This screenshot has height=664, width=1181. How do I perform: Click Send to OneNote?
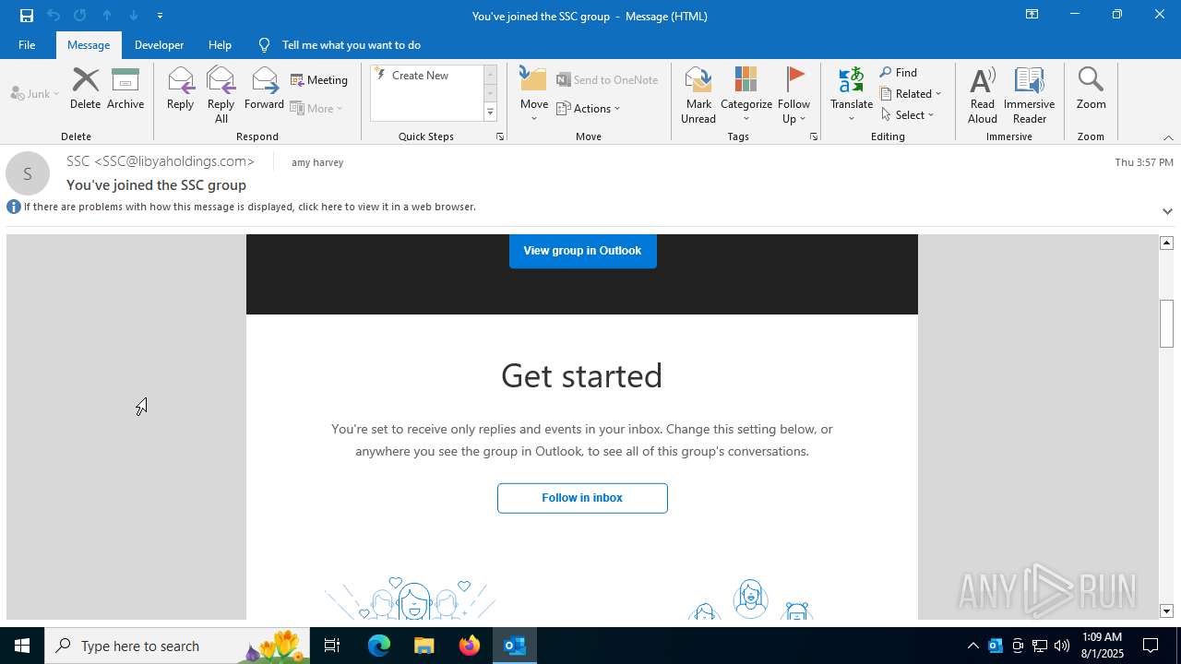(607, 79)
